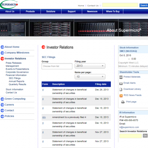Image resolution: width=148 pixels, height=148 pixels.
Task: Click the Company Milestones sidebar label
Action: [x=17, y=53]
